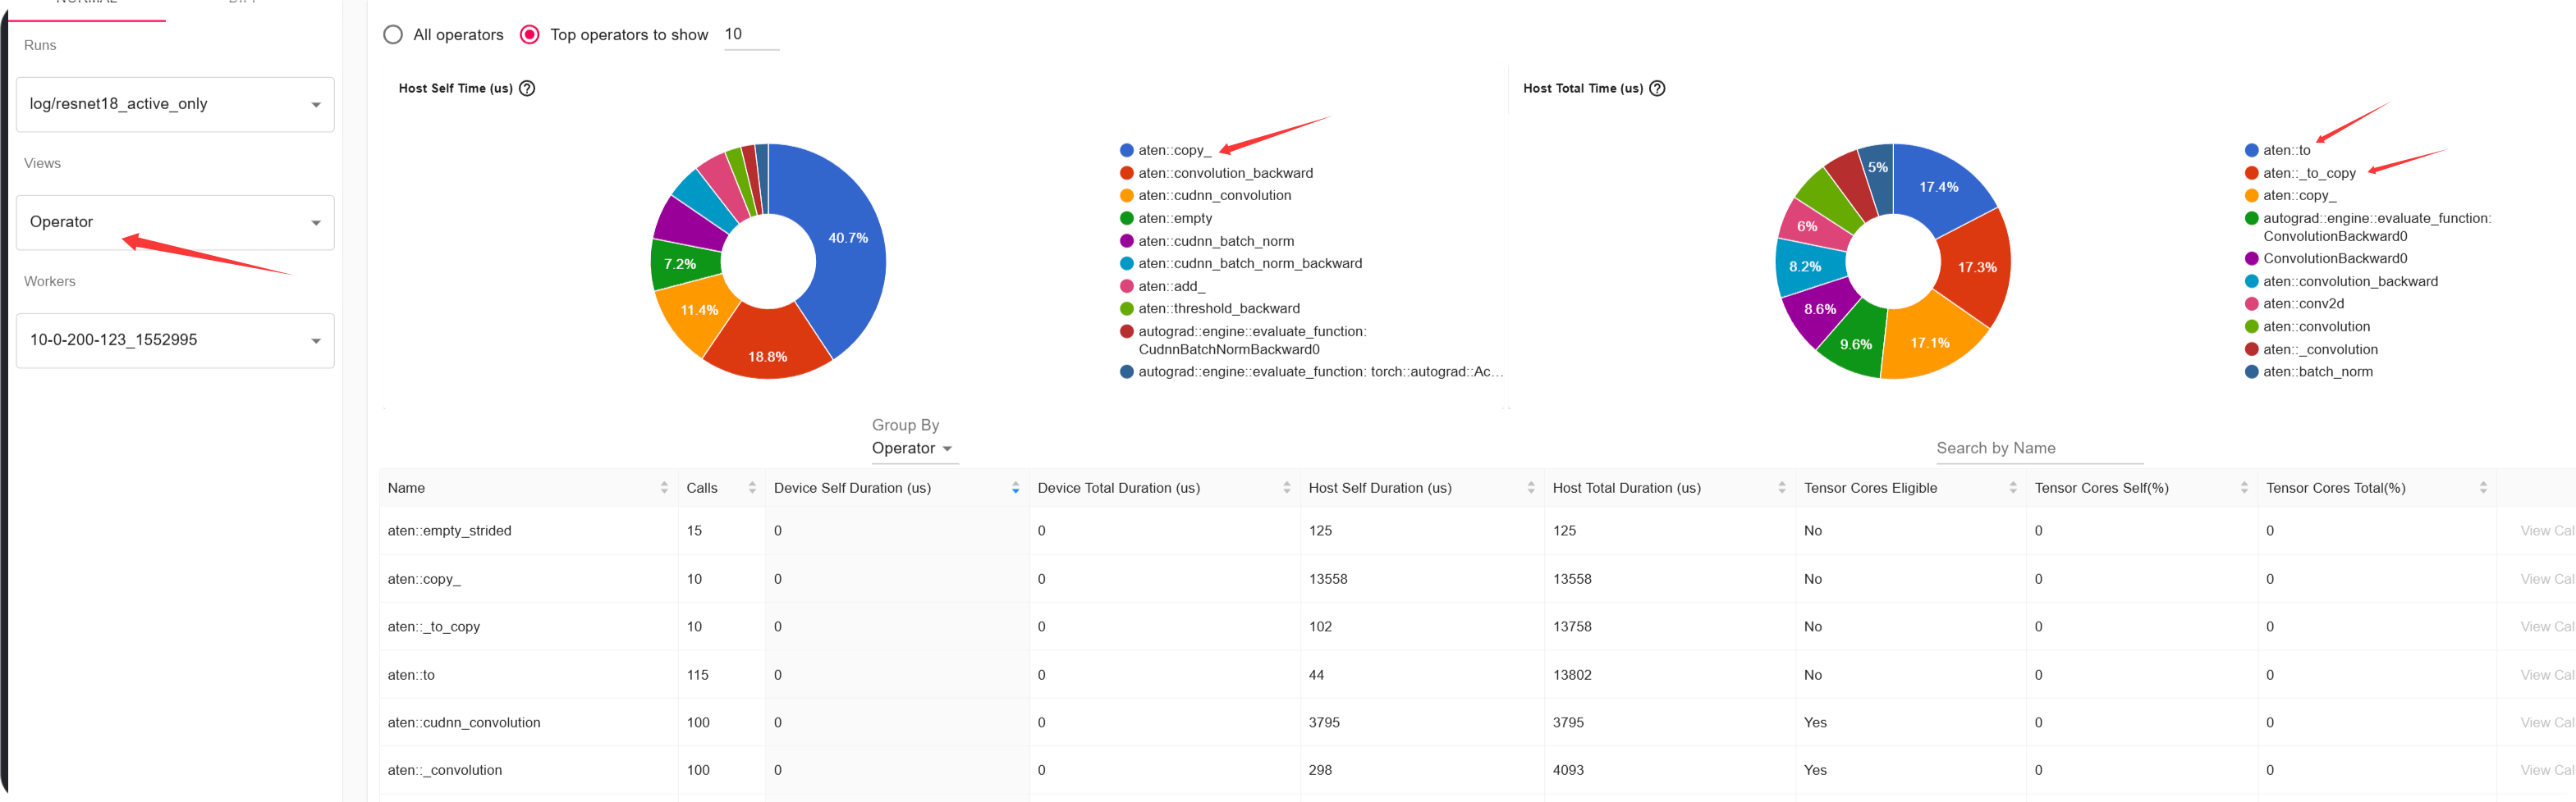Click help icon beside Host Self Time
This screenshot has width=2576, height=802.
pyautogui.click(x=527, y=88)
